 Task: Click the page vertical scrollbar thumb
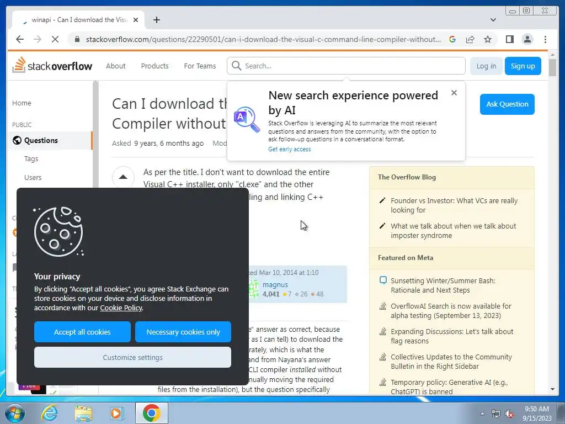552,67
